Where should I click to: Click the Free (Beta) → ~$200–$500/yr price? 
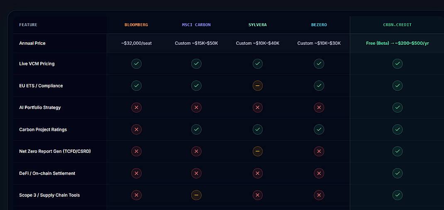(x=397, y=43)
